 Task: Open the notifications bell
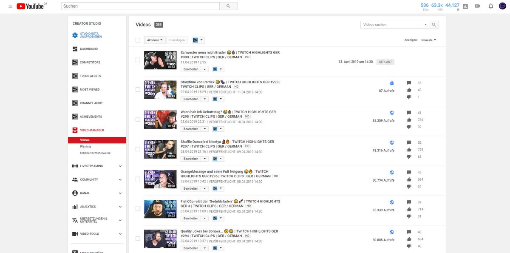coord(490,6)
